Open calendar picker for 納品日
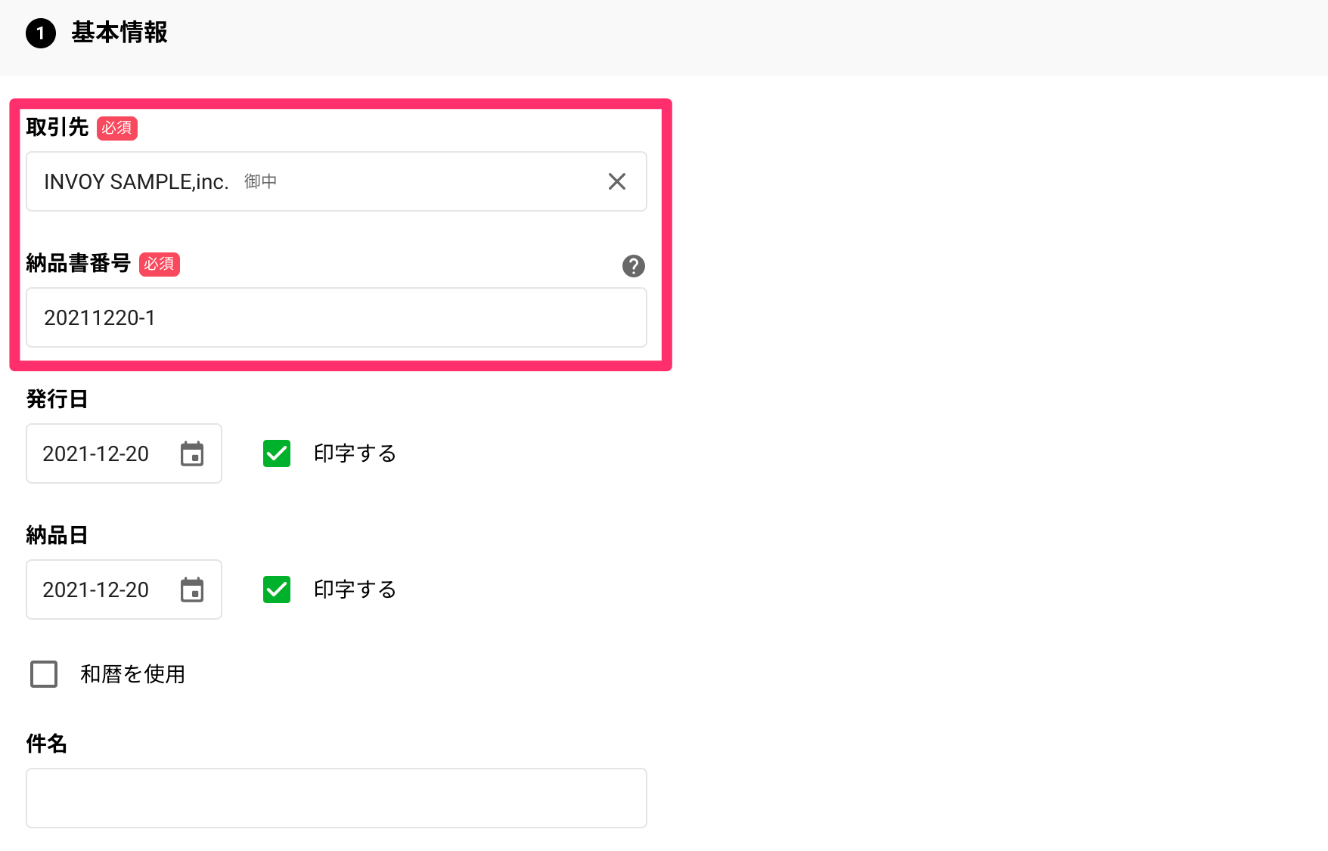Image resolution: width=1328 pixels, height=851 pixels. pyautogui.click(x=192, y=590)
